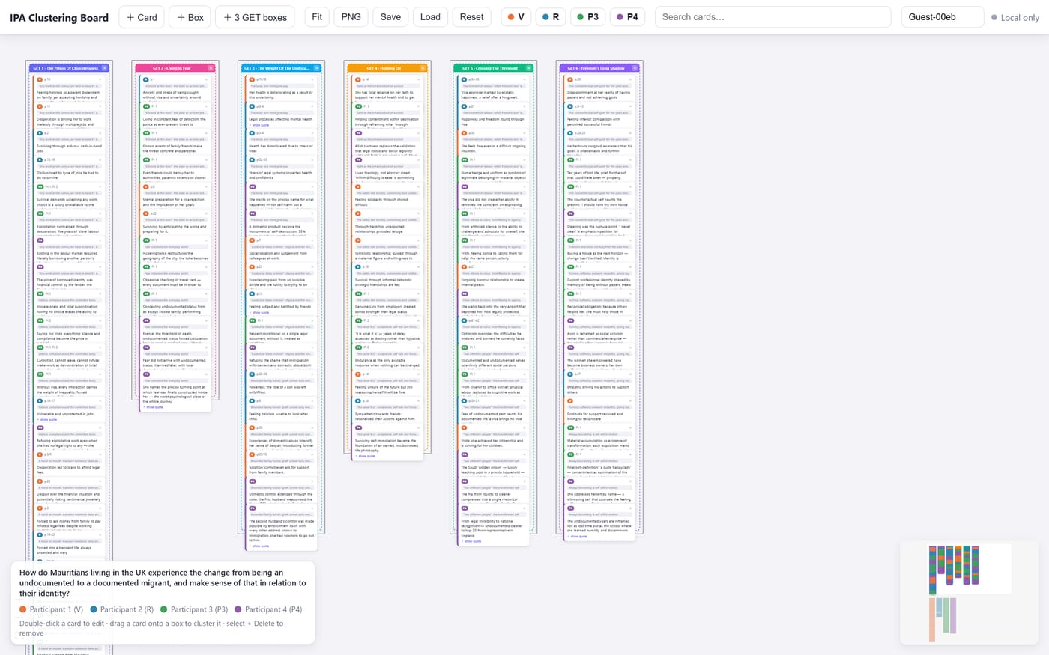Select card 'Stress of legal systems impacted health'
This screenshot has height=655, width=1049.
coord(281,169)
